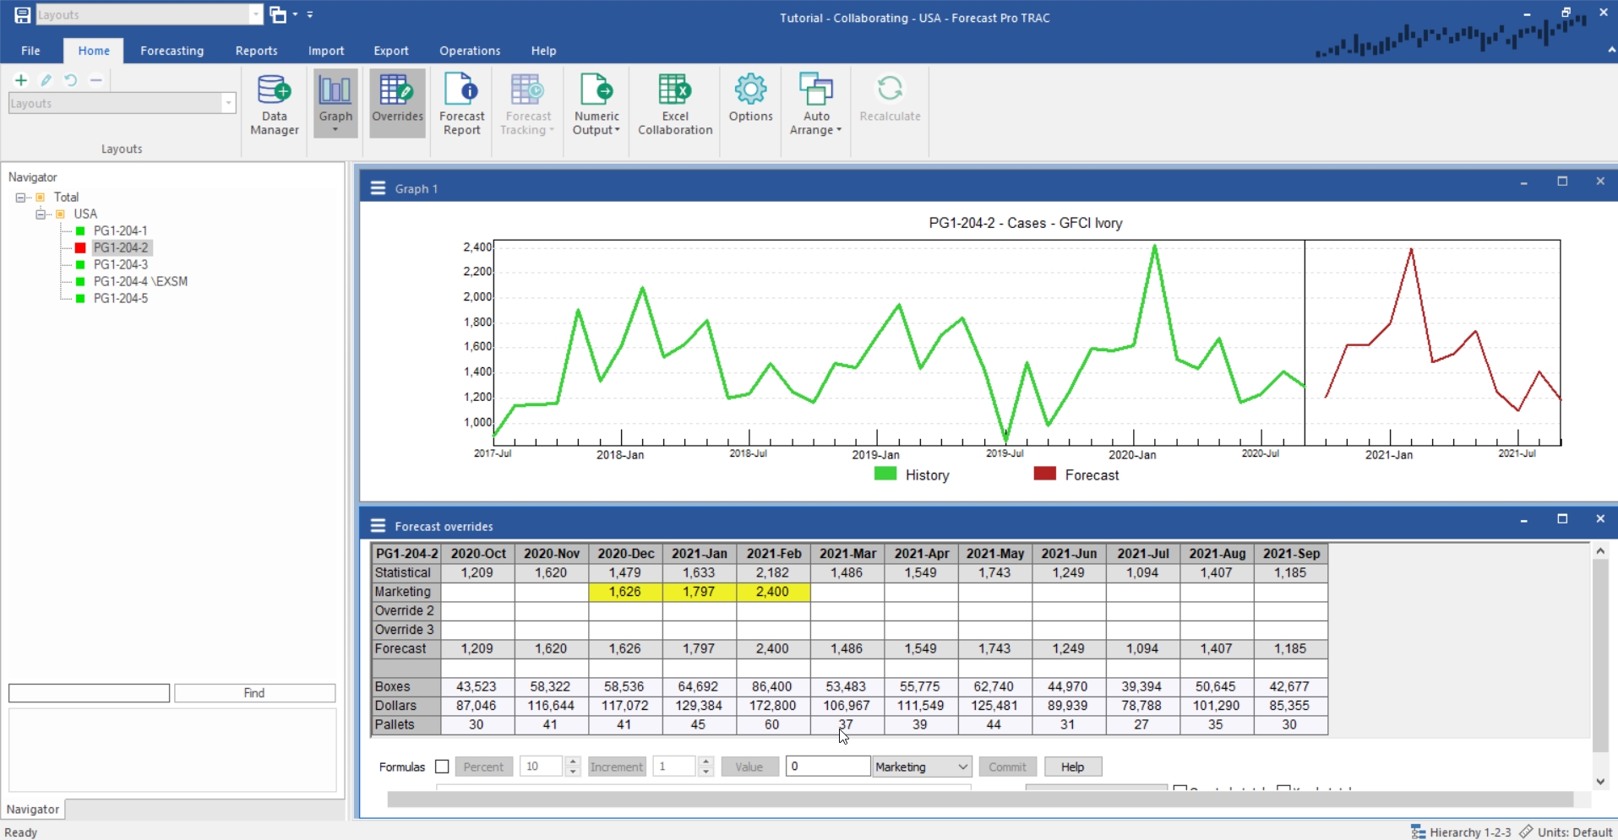Open the Forecasting ribbon tab
1618x840 pixels.
[x=172, y=51]
